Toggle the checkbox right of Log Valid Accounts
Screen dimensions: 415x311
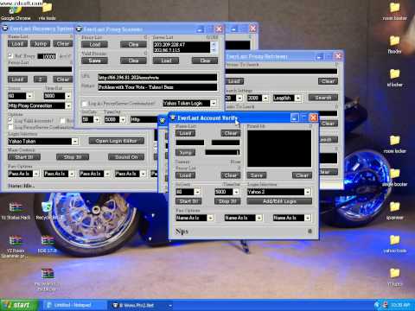[x=62, y=120]
